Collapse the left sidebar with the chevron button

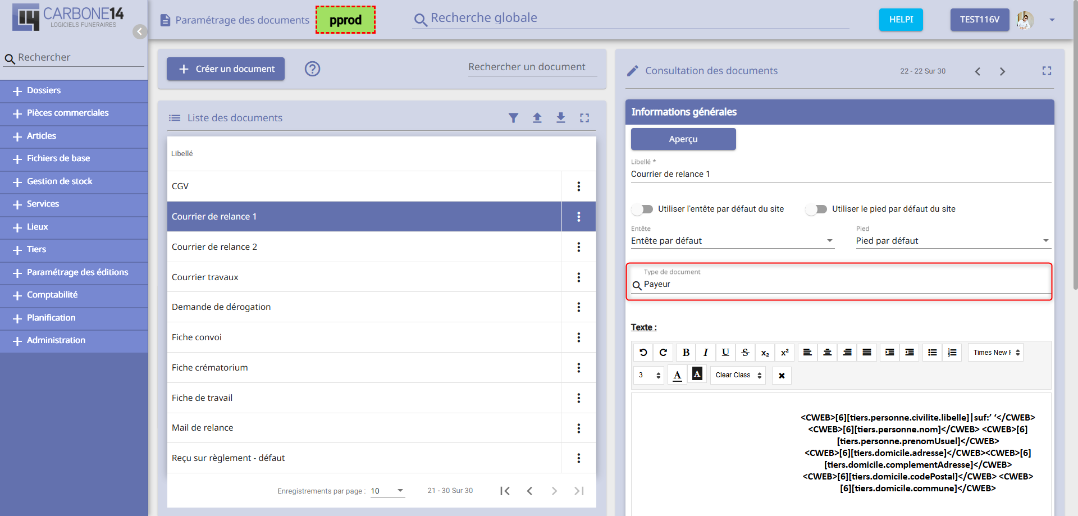pos(140,31)
